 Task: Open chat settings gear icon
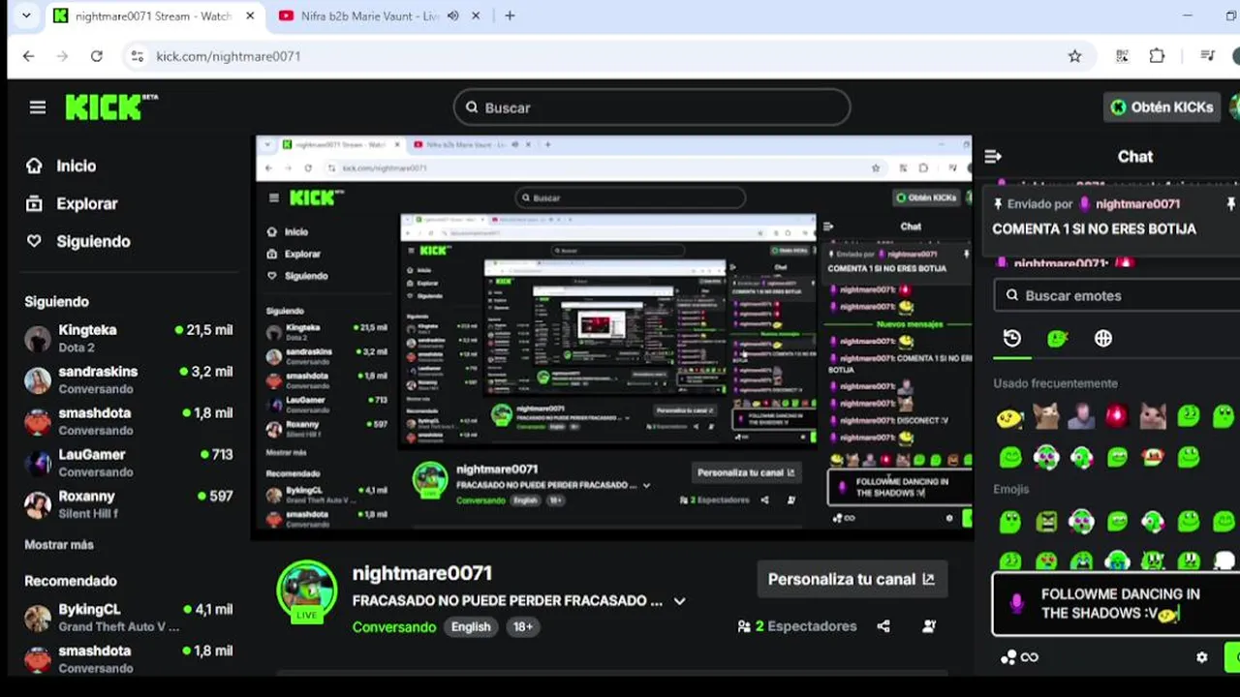click(1202, 657)
